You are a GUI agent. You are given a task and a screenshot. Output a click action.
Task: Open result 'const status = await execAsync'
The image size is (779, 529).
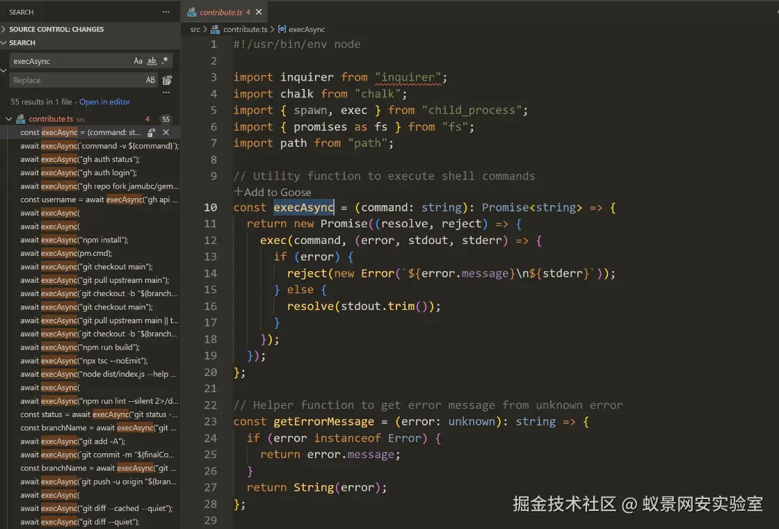pyautogui.click(x=99, y=414)
